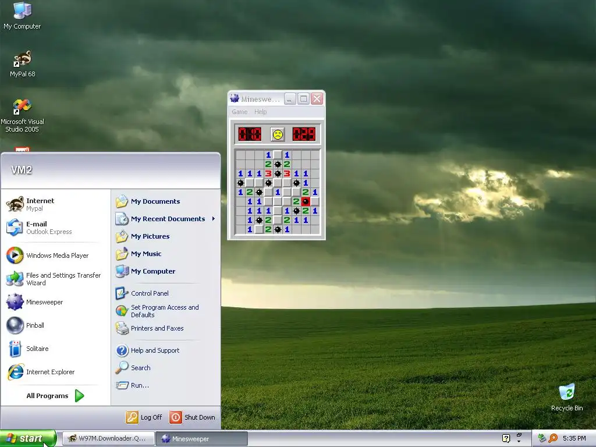Image resolution: width=596 pixels, height=447 pixels.
Task: Click the sad face reset button in Minesweeper
Action: point(278,134)
